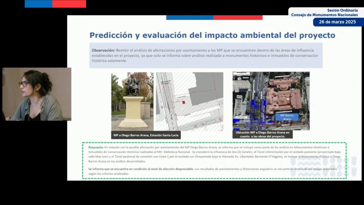Click the statue photo of Diego Barros Arana
Viewport: 364px width, 205px height.
[x=132, y=100]
